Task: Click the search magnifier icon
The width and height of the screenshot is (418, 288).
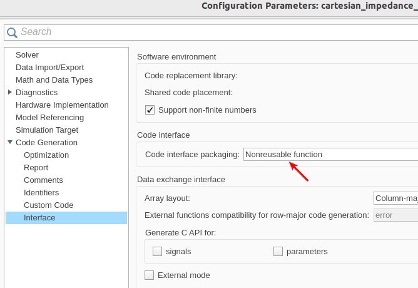Action: coord(13,33)
